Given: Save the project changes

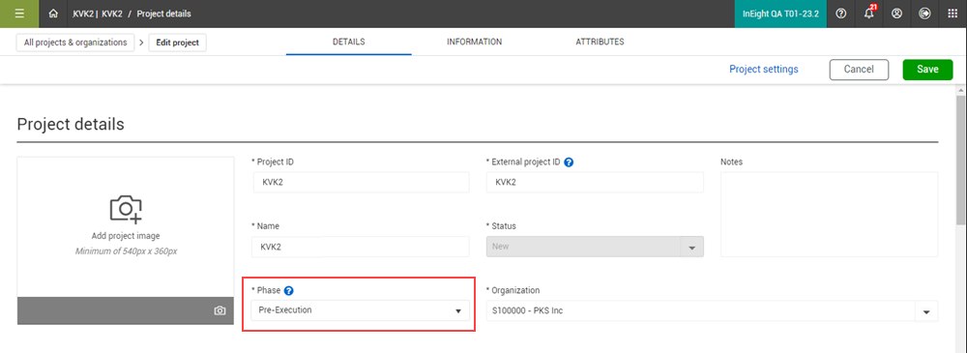Looking at the screenshot, I should coord(927,70).
